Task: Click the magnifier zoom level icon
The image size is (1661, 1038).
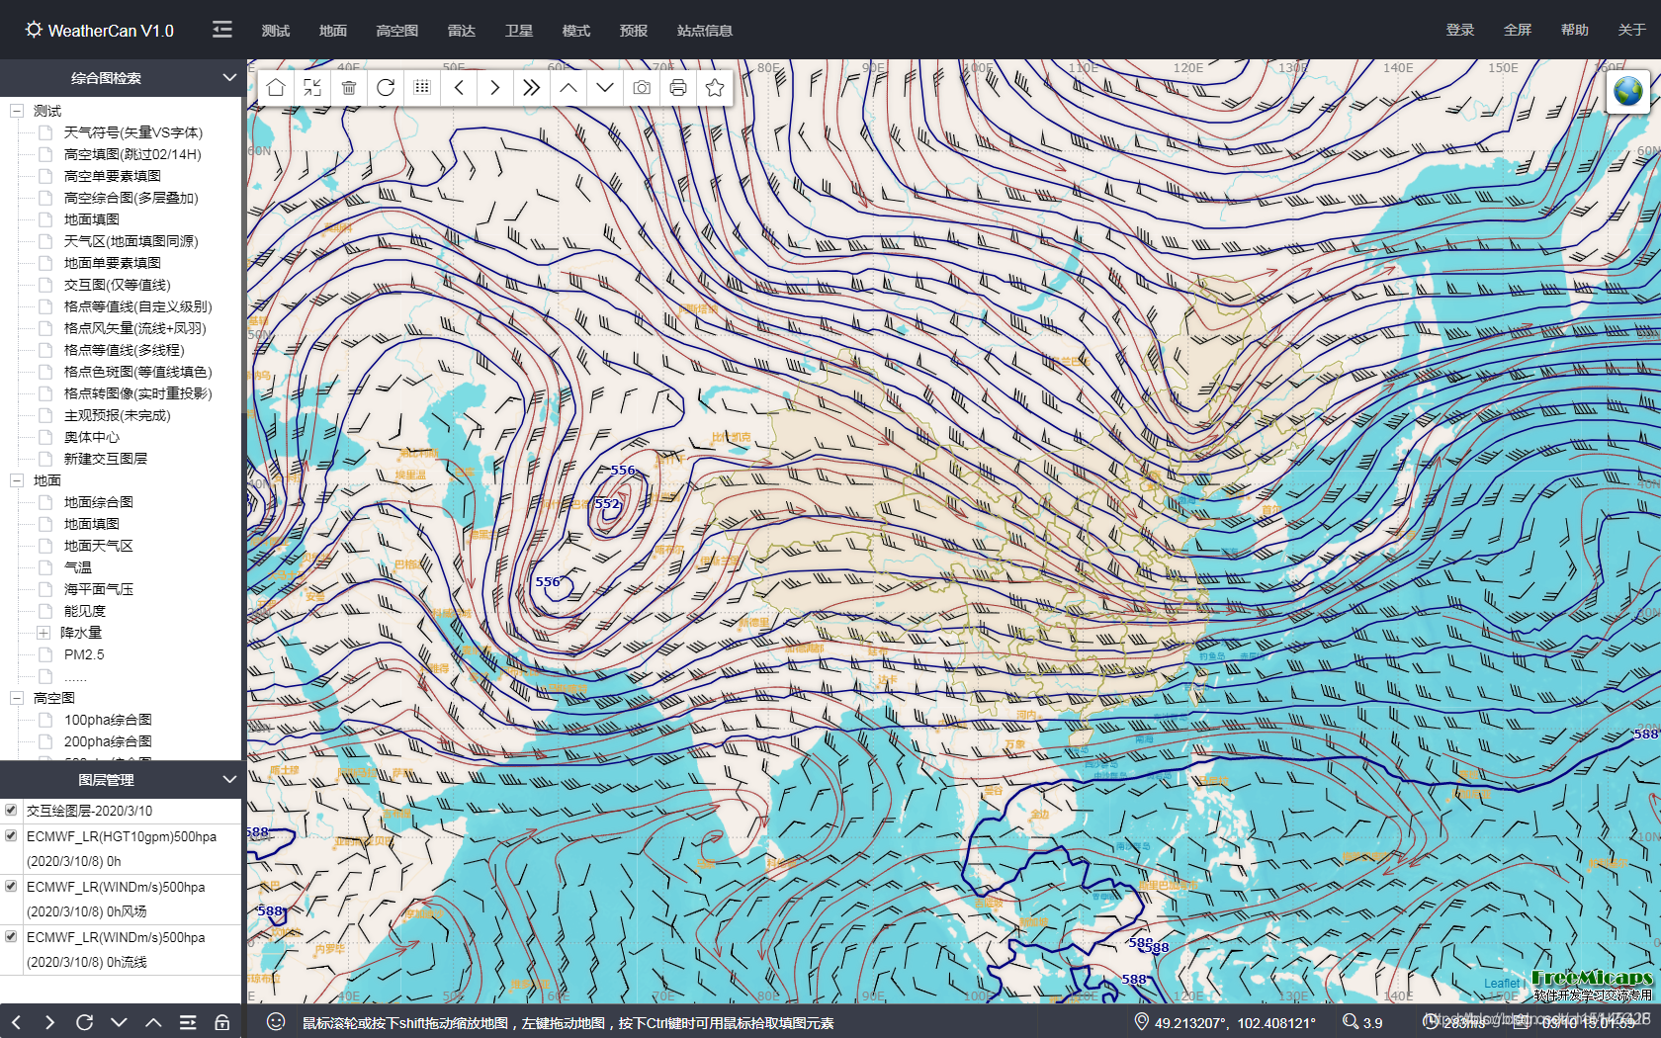Action: click(1351, 1021)
